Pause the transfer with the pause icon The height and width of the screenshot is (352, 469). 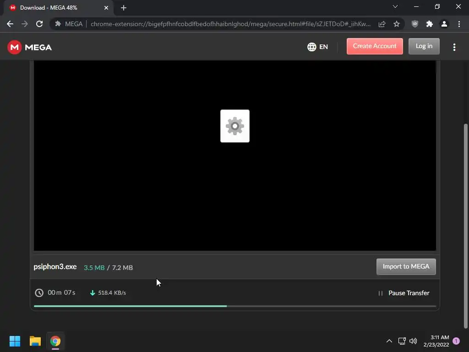click(381, 293)
